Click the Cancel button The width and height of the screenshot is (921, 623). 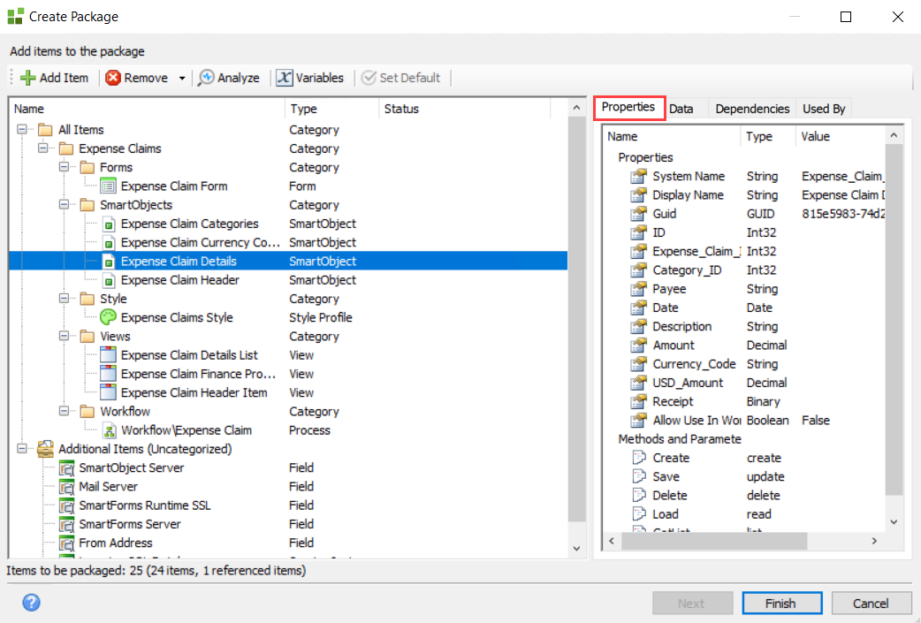coord(871,604)
